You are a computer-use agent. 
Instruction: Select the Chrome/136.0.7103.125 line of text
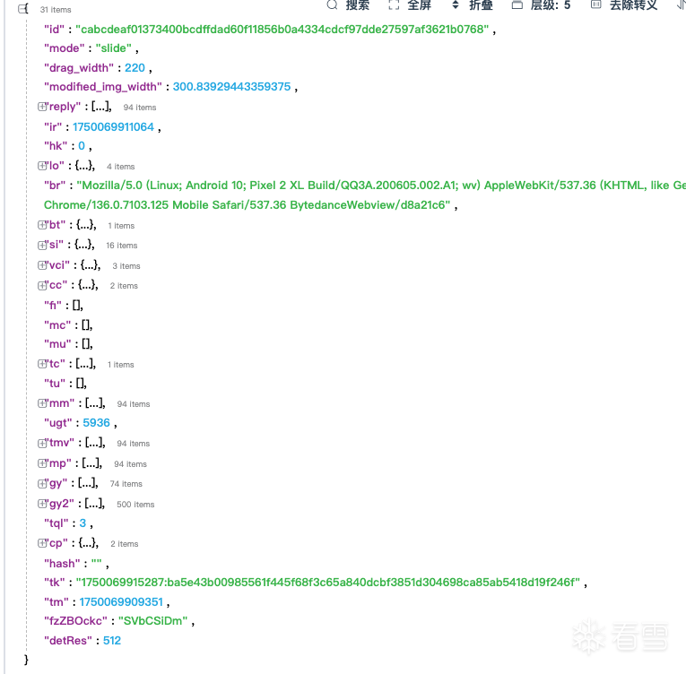click(x=247, y=205)
